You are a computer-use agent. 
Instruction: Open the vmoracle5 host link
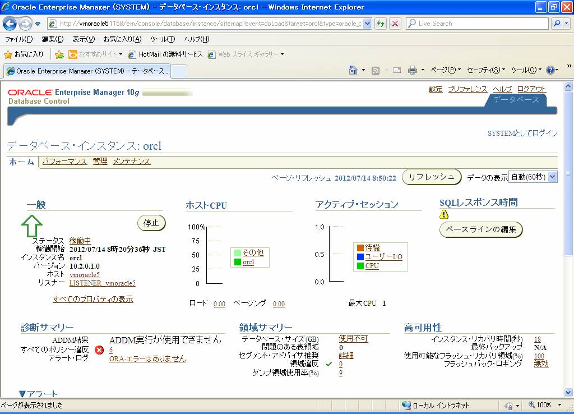click(x=85, y=275)
